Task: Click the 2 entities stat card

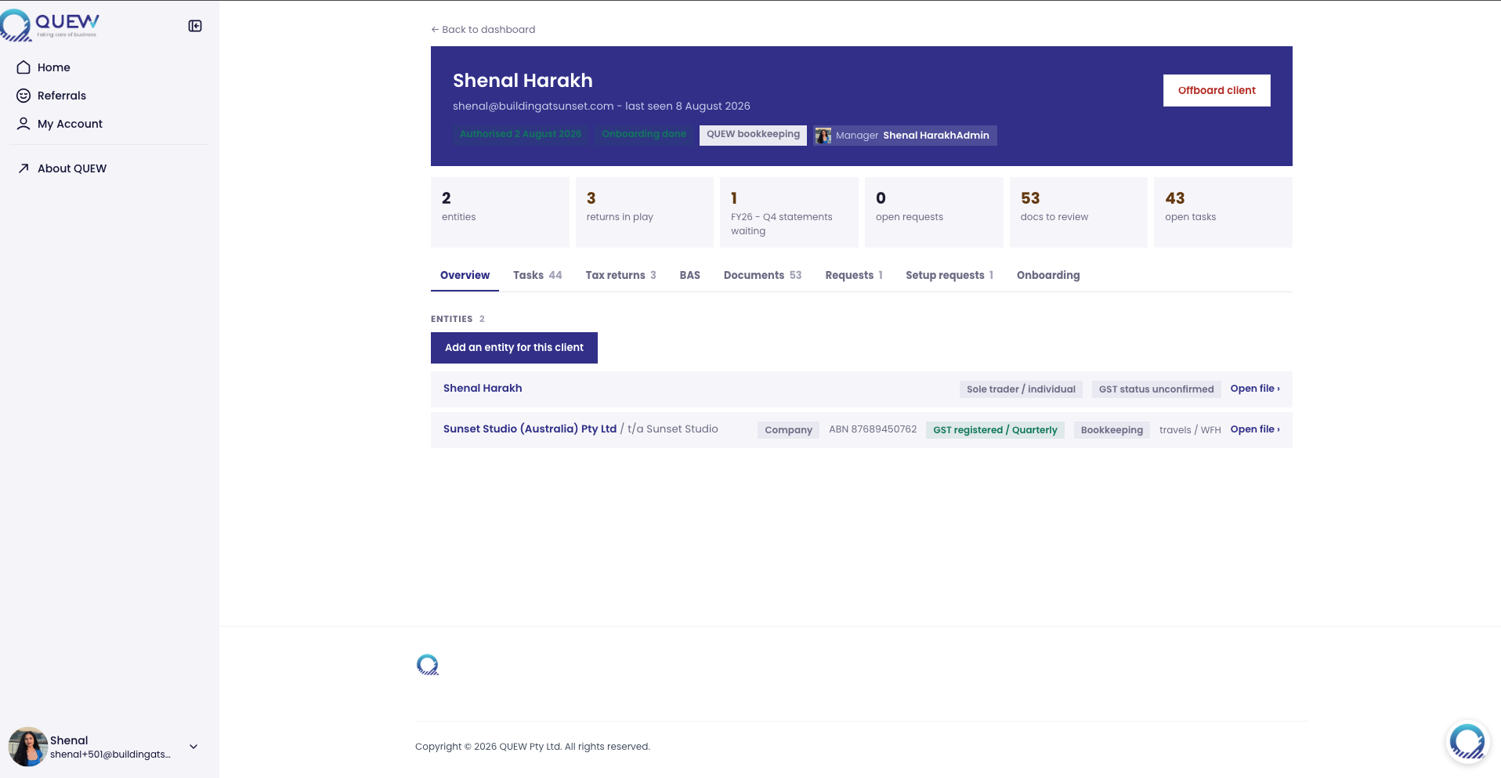Action: (500, 212)
